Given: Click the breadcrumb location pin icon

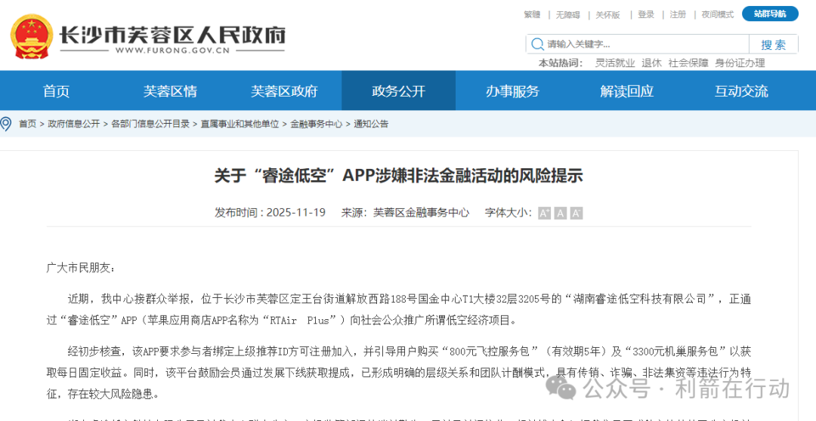Looking at the screenshot, I should [6, 124].
